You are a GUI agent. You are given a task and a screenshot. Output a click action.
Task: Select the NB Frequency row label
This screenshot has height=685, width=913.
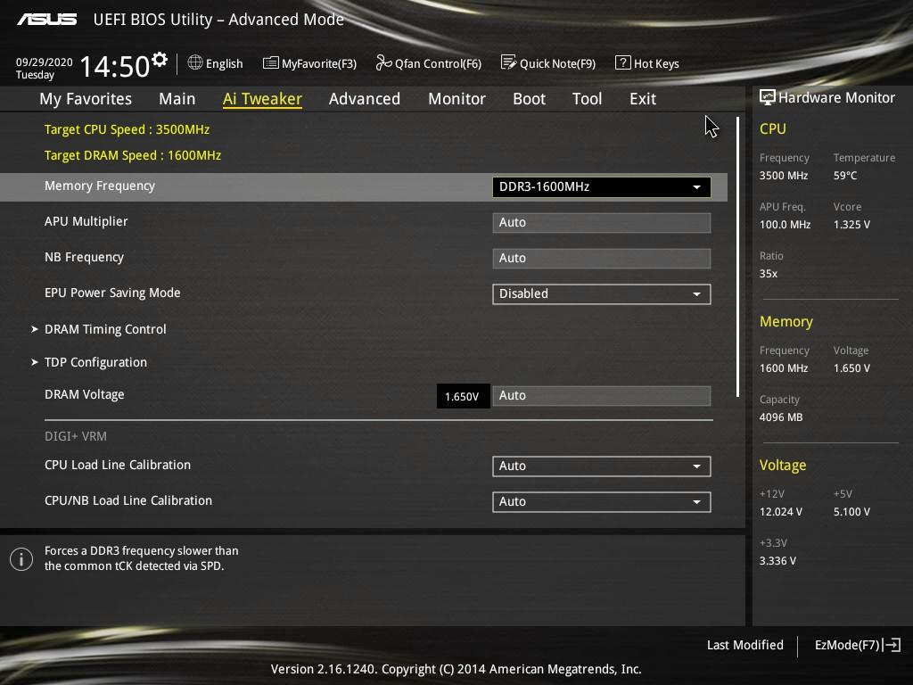point(85,257)
